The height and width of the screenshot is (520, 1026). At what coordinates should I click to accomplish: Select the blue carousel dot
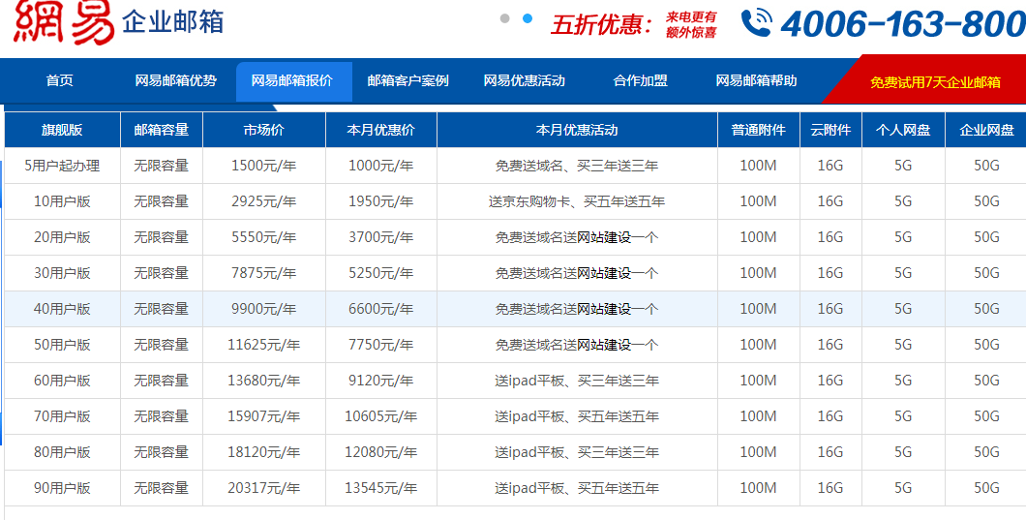(x=528, y=18)
